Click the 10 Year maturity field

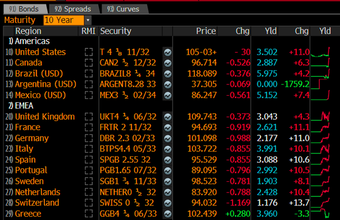click(64, 20)
